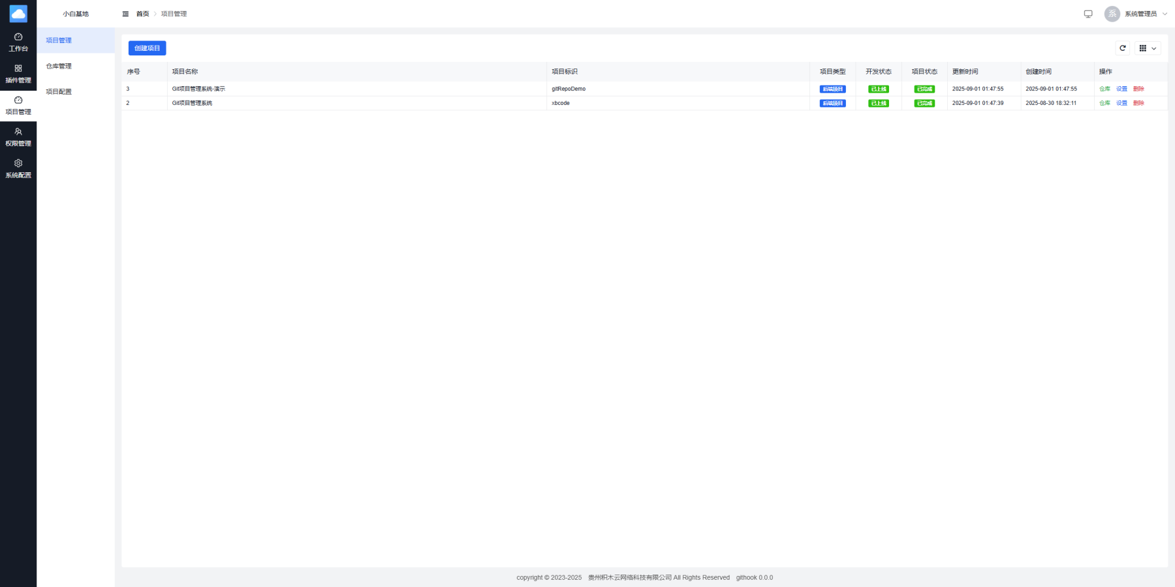Click the 项目名称 column header
This screenshot has height=587, width=1175.
coord(185,72)
